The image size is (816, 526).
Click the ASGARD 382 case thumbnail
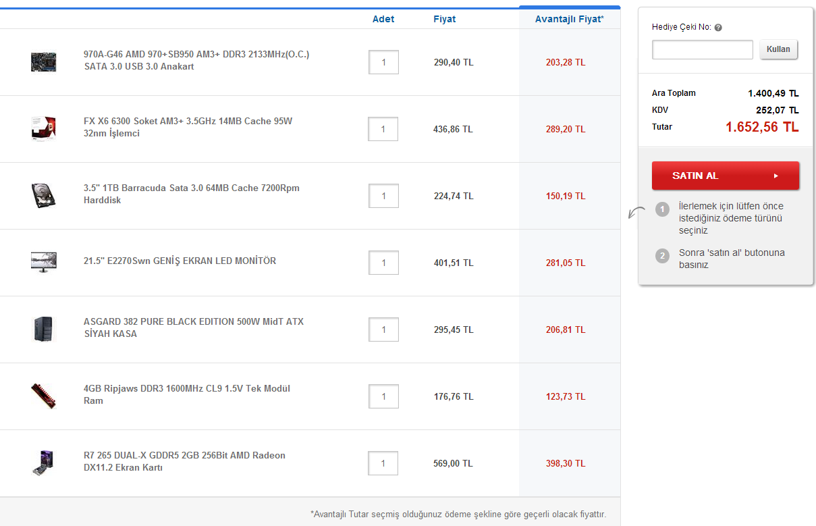[x=43, y=329]
